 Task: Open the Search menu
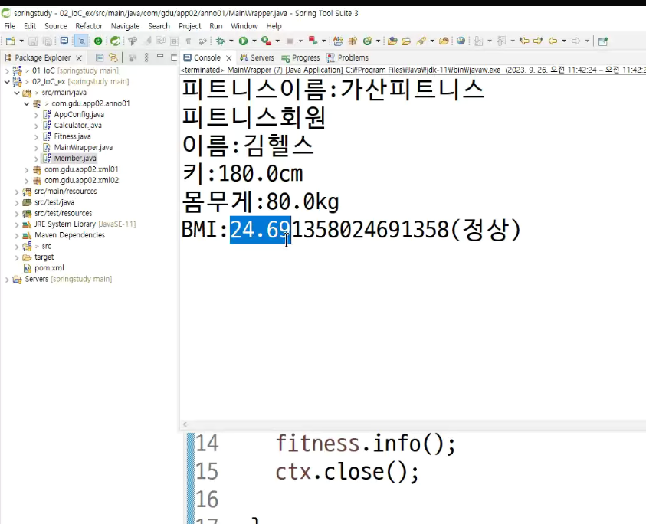[159, 26]
